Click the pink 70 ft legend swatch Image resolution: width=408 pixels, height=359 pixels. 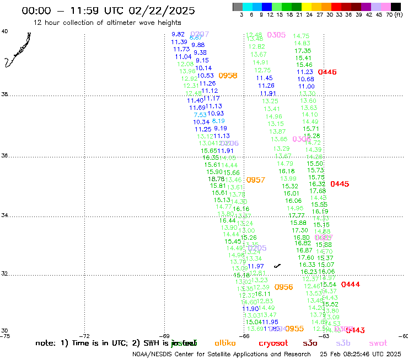(x=385, y=7)
